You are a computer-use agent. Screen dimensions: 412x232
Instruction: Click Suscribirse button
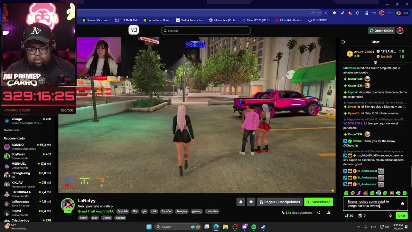pos(318,202)
